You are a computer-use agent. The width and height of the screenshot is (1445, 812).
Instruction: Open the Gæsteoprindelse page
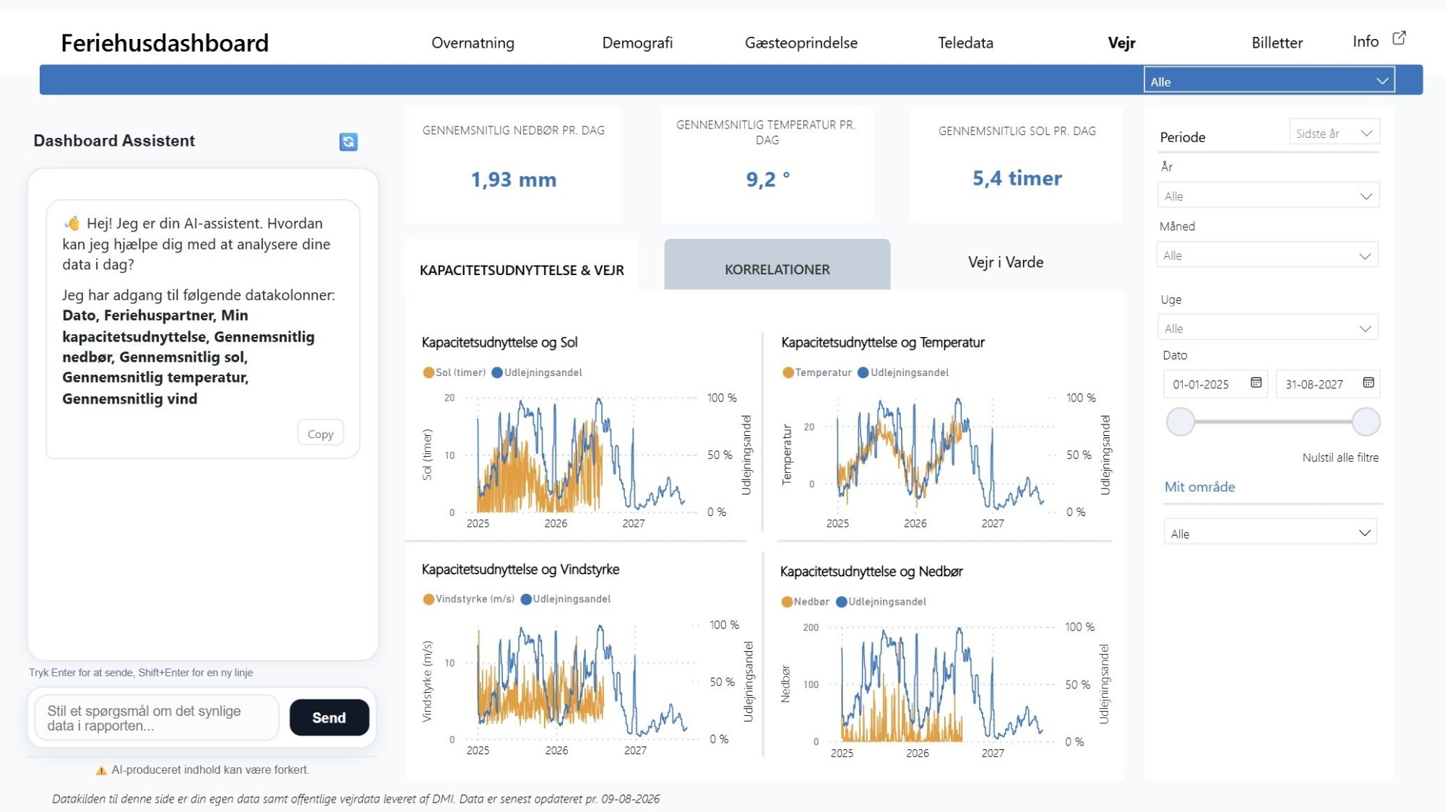(x=801, y=43)
